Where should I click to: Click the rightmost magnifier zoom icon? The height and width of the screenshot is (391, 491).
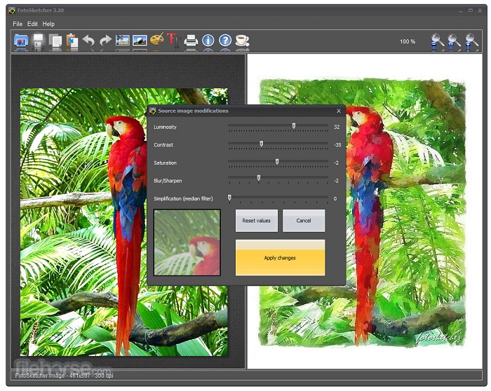[x=472, y=42]
